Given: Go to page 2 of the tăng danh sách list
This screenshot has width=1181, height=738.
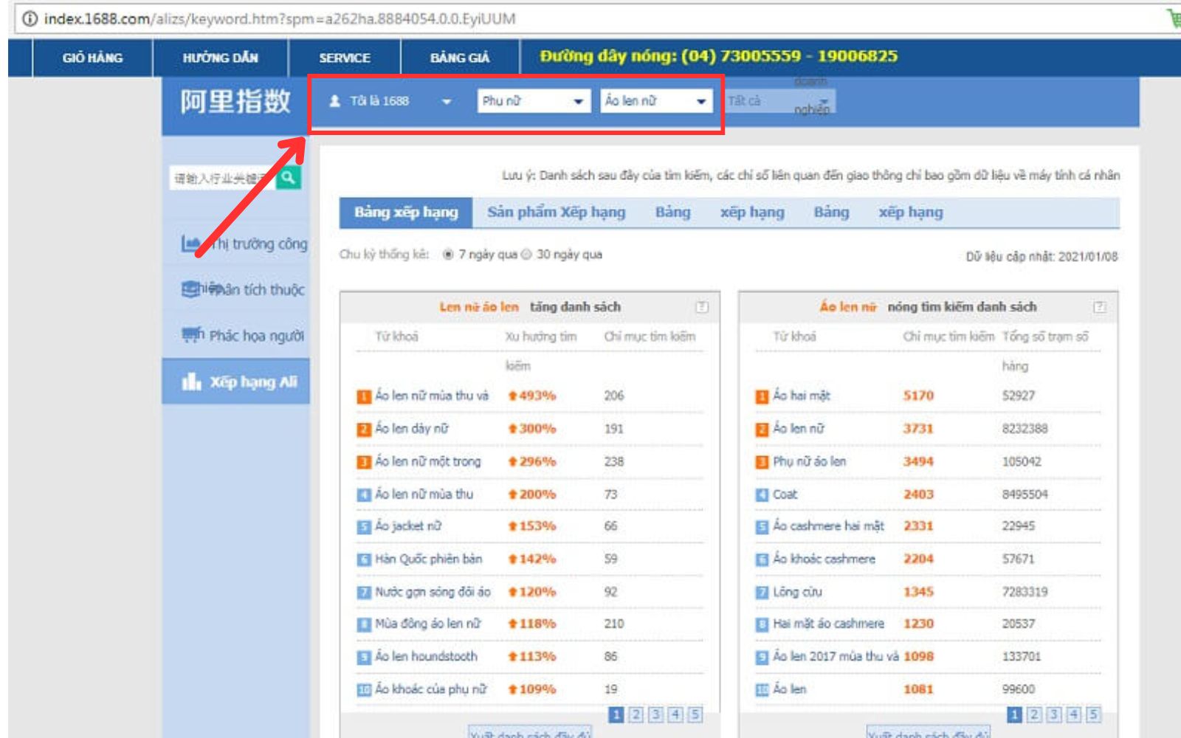Looking at the screenshot, I should 636,714.
